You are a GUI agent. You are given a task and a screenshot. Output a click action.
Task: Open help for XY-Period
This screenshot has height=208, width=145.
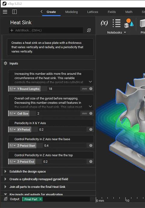point(91,129)
